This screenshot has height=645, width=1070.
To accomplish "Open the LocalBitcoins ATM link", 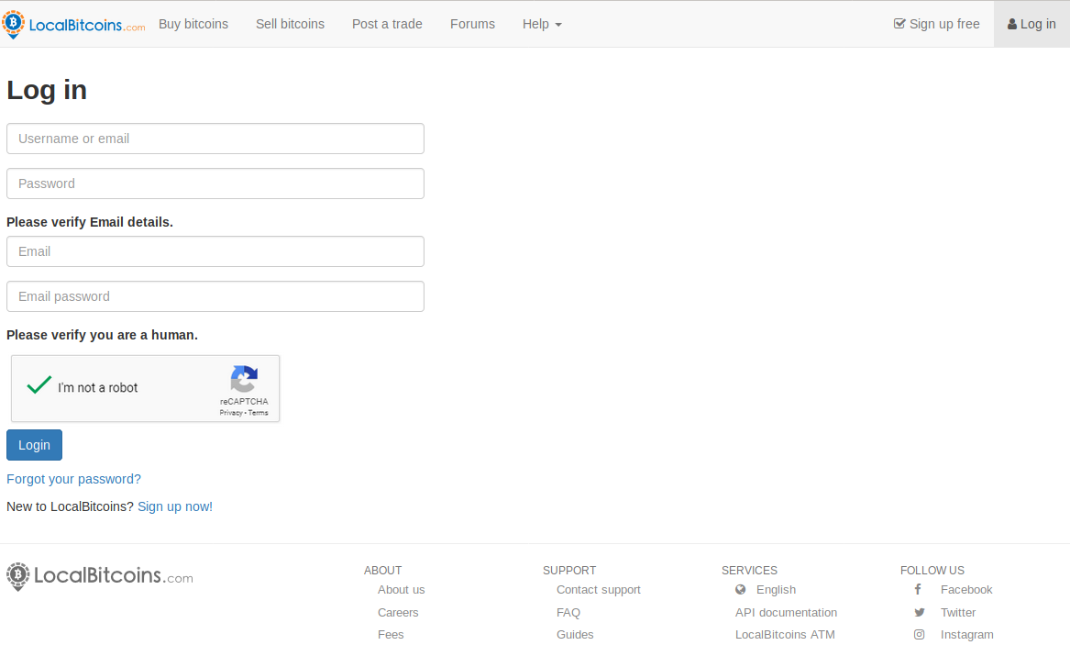I will [785, 635].
